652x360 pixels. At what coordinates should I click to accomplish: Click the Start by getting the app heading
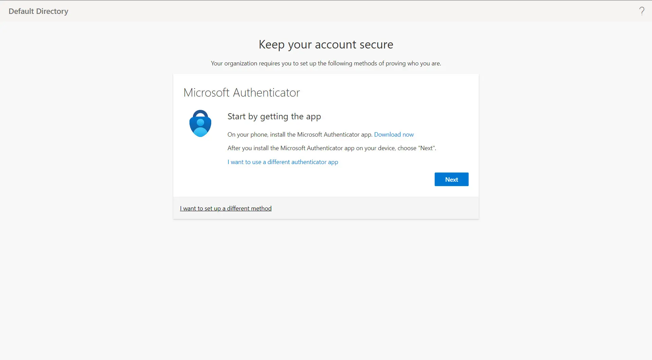[274, 117]
